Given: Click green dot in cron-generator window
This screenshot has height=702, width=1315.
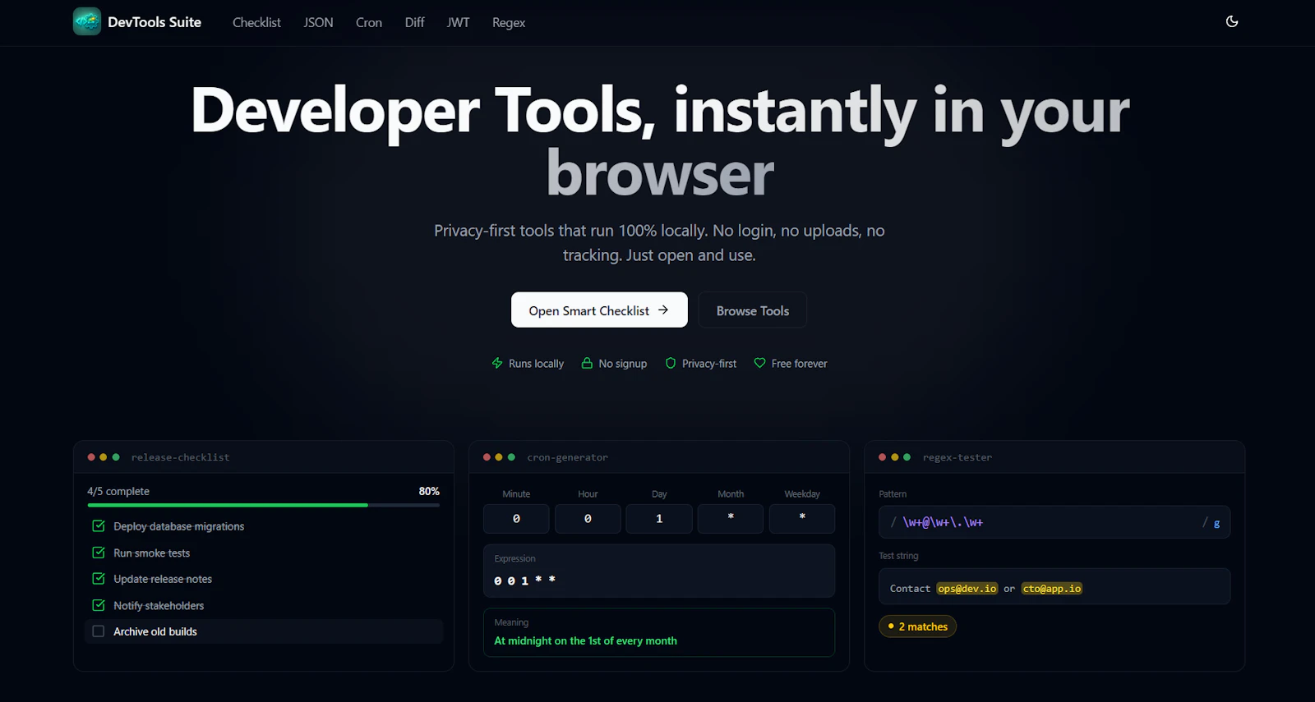Looking at the screenshot, I should point(512,457).
